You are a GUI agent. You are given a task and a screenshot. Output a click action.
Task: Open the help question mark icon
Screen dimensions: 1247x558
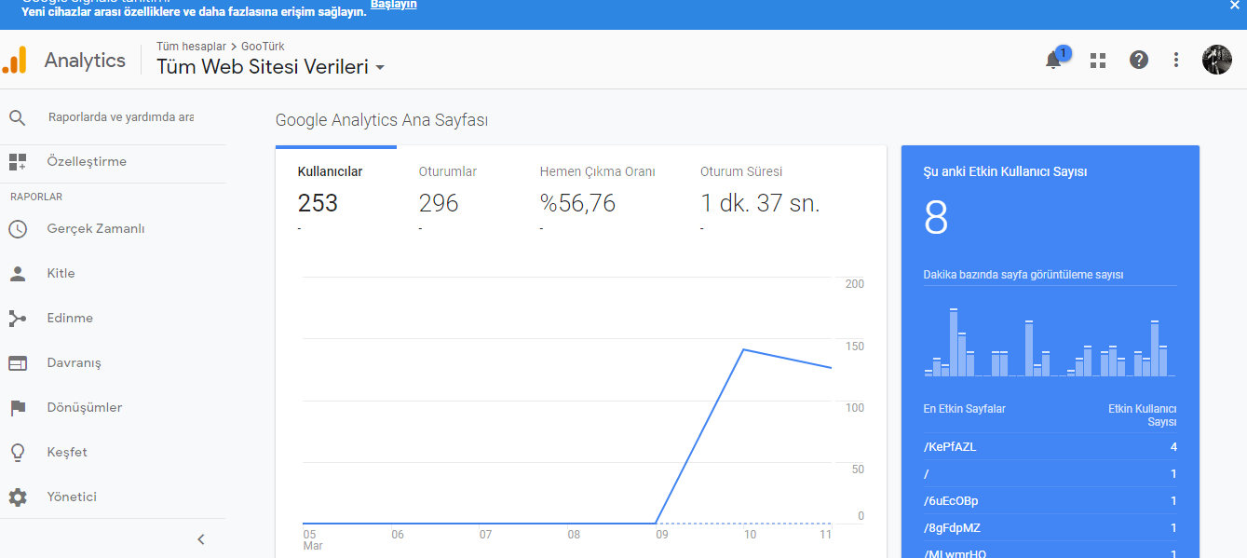click(x=1139, y=60)
